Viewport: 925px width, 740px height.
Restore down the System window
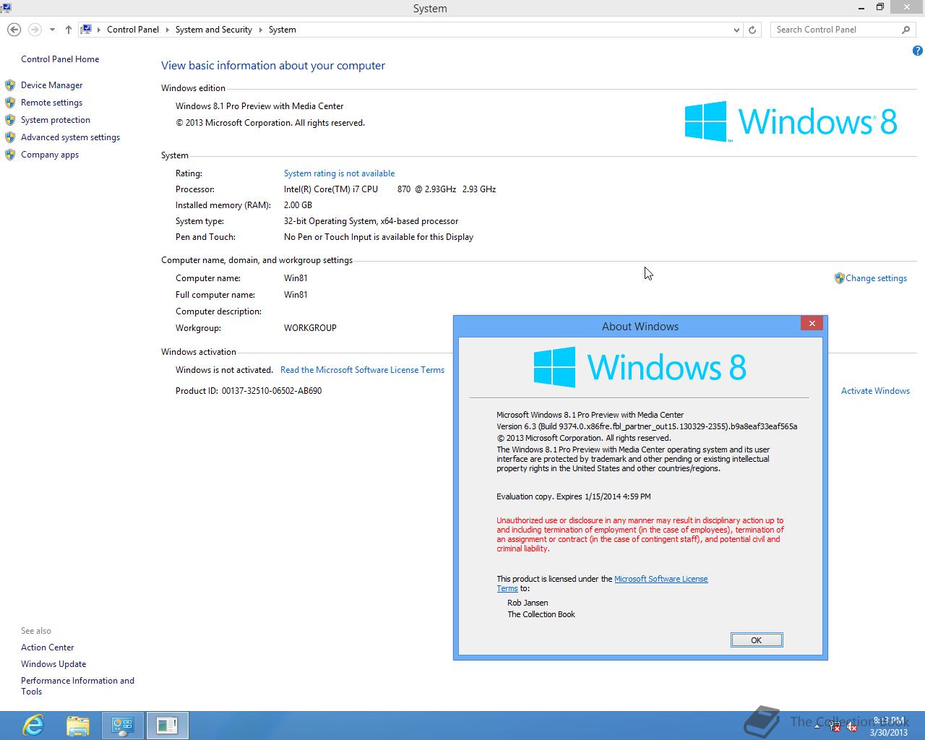click(880, 7)
